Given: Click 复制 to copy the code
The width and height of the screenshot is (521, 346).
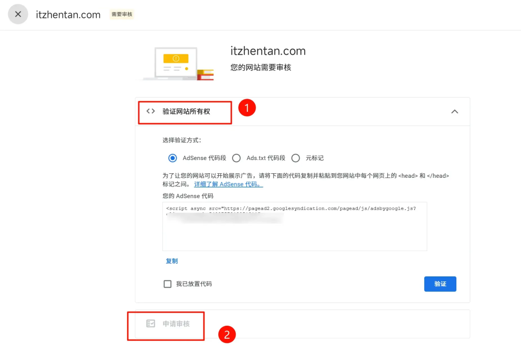Looking at the screenshot, I should [x=172, y=261].
